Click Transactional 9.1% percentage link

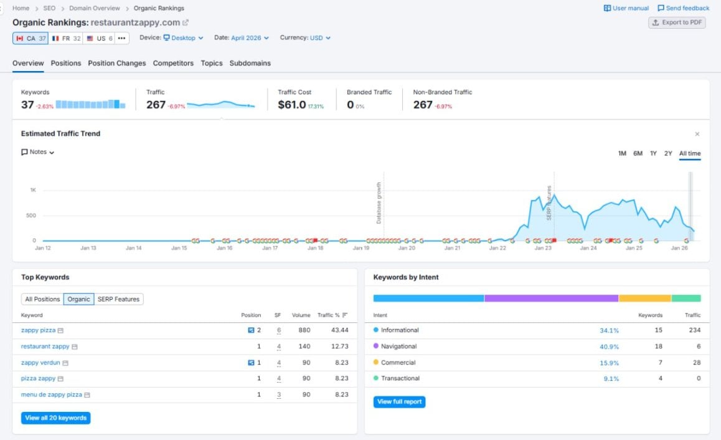pos(611,379)
